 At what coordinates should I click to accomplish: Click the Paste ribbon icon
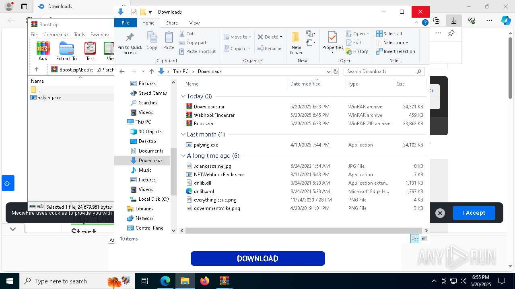coord(169,41)
